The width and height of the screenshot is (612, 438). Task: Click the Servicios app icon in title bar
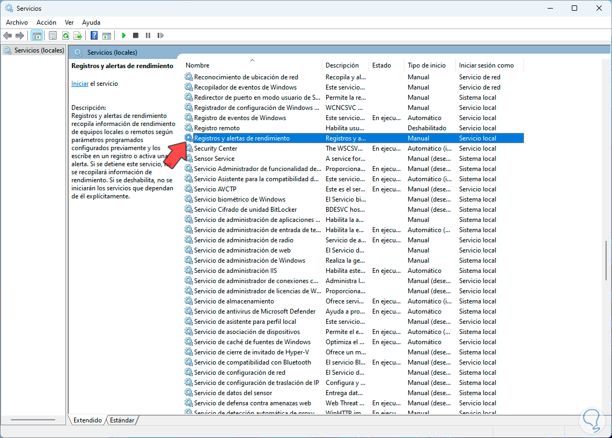pos(9,8)
